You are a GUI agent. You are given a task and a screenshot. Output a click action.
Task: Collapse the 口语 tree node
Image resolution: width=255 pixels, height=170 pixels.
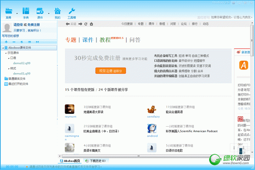click(x=8, y=58)
